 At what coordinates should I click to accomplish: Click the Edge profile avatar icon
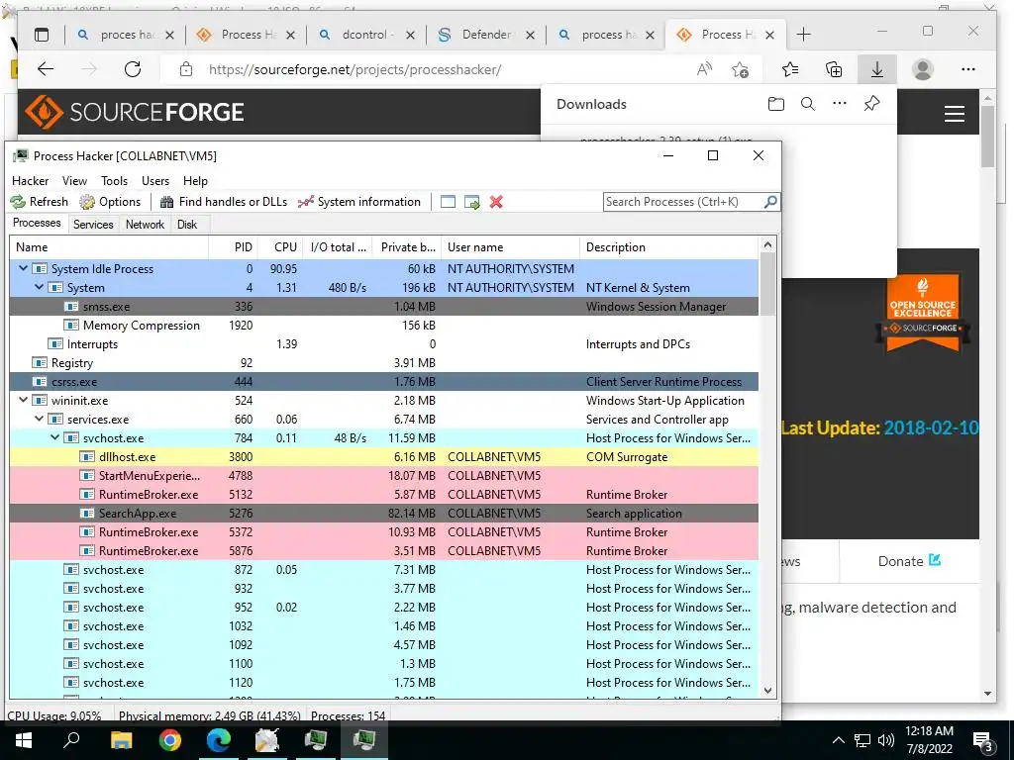pos(923,69)
